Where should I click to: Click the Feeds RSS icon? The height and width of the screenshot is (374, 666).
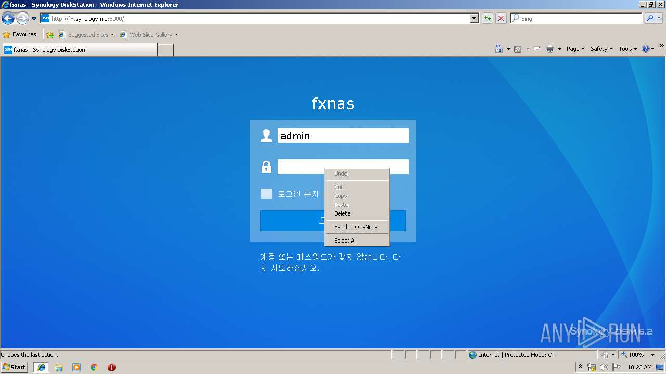(x=518, y=49)
